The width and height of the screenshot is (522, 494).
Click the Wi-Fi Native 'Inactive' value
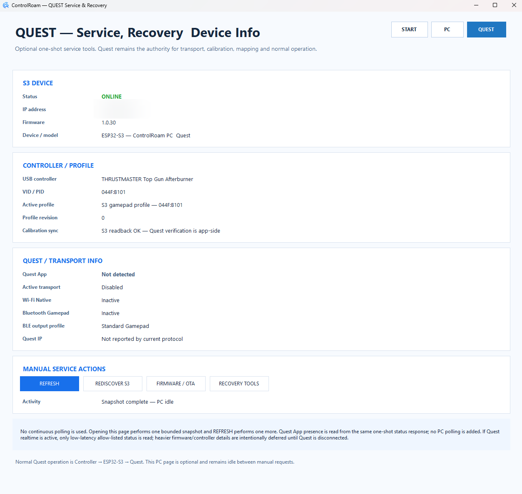(x=110, y=300)
